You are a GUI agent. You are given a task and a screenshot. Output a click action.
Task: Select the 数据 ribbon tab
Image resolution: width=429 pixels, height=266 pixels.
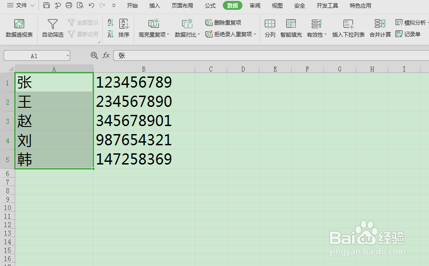point(233,5)
